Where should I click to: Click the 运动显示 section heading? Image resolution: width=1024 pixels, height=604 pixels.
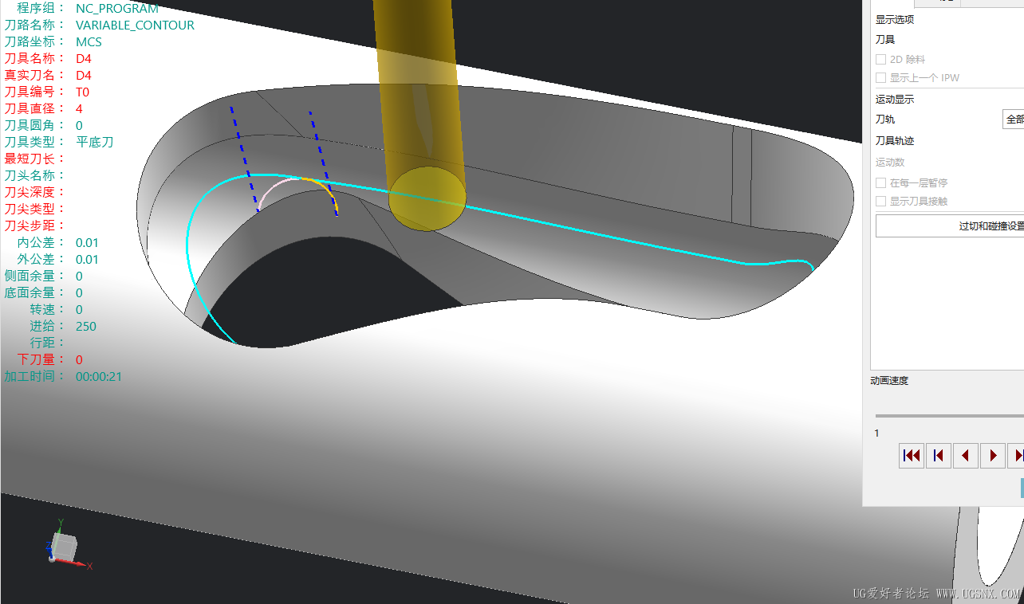point(895,100)
